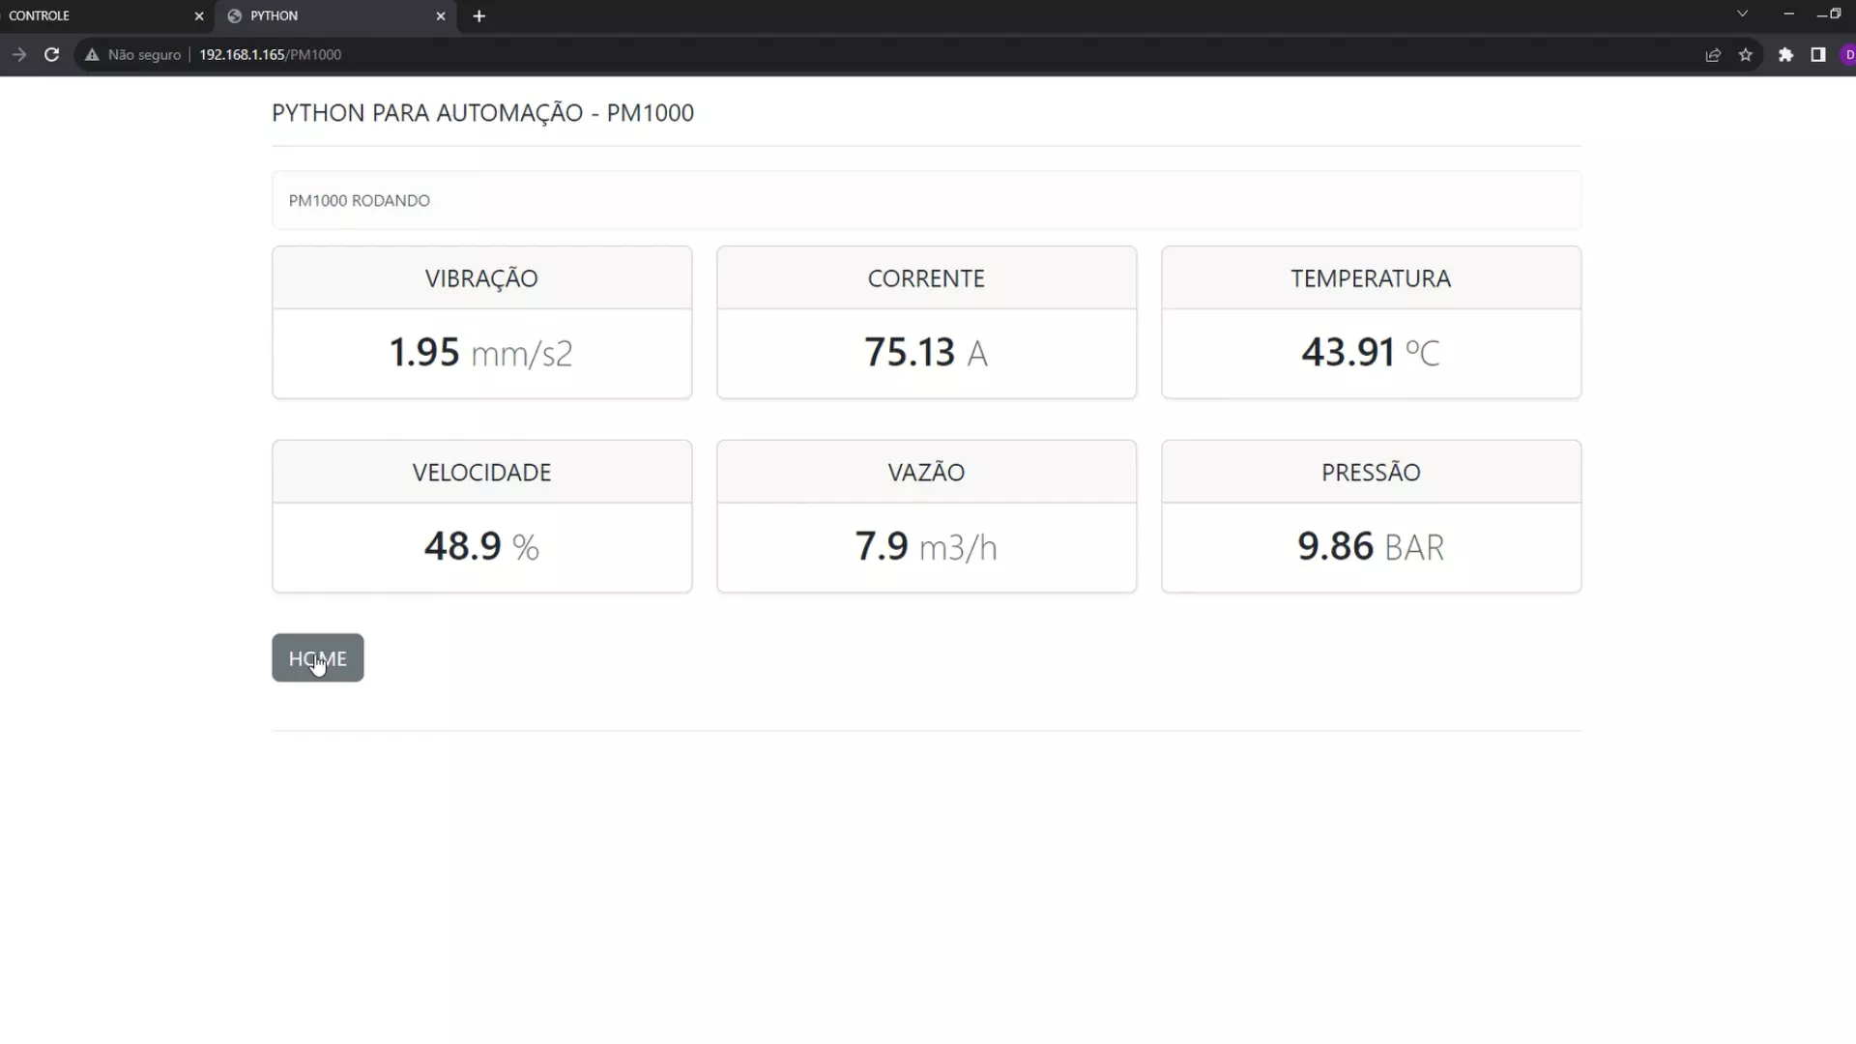Open the tab search chevron dropdown
This screenshot has height=1044, width=1856.
[1743, 14]
